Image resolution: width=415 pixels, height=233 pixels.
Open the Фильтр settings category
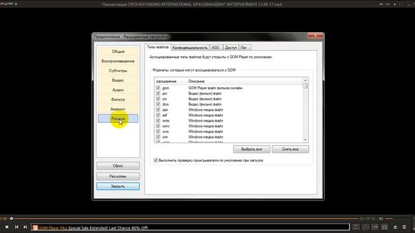click(x=118, y=100)
